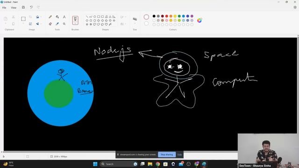The image size is (299, 168).
Task: Choose the rectangular Select tool
Action: click(23, 19)
